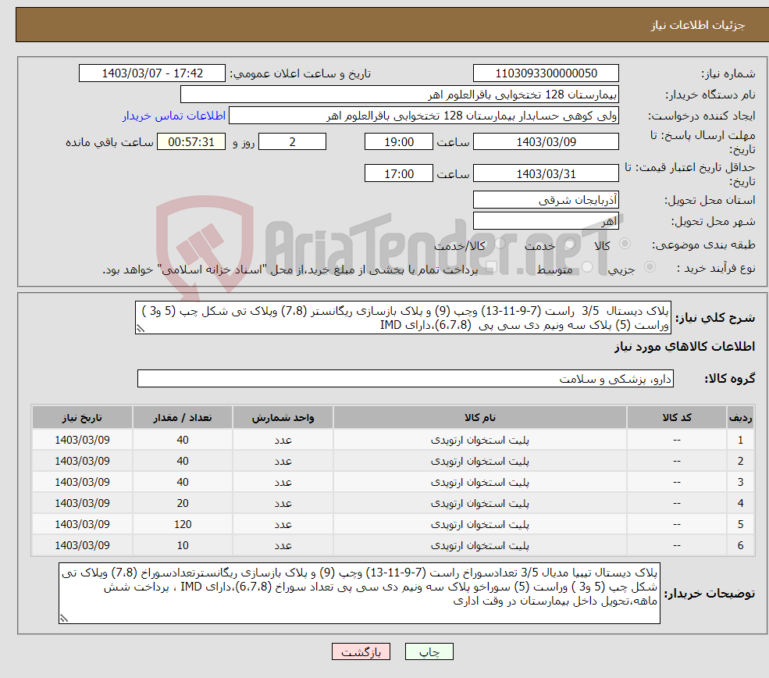This screenshot has width=769, height=678.
Task: Select the جزیی purchase type radio
Action: (650, 267)
